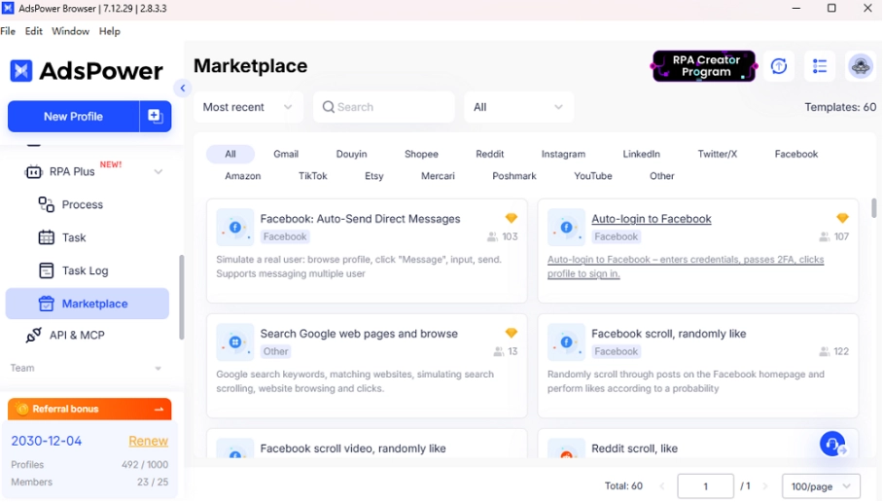Click premium diamond on Search Google card

[x=512, y=333]
